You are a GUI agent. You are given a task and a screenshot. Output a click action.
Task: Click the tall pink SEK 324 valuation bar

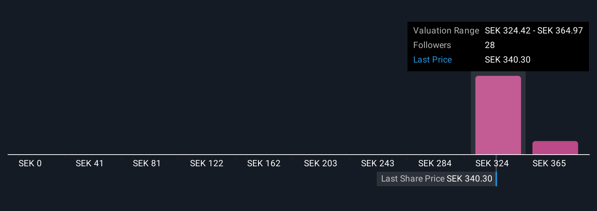tap(498, 115)
